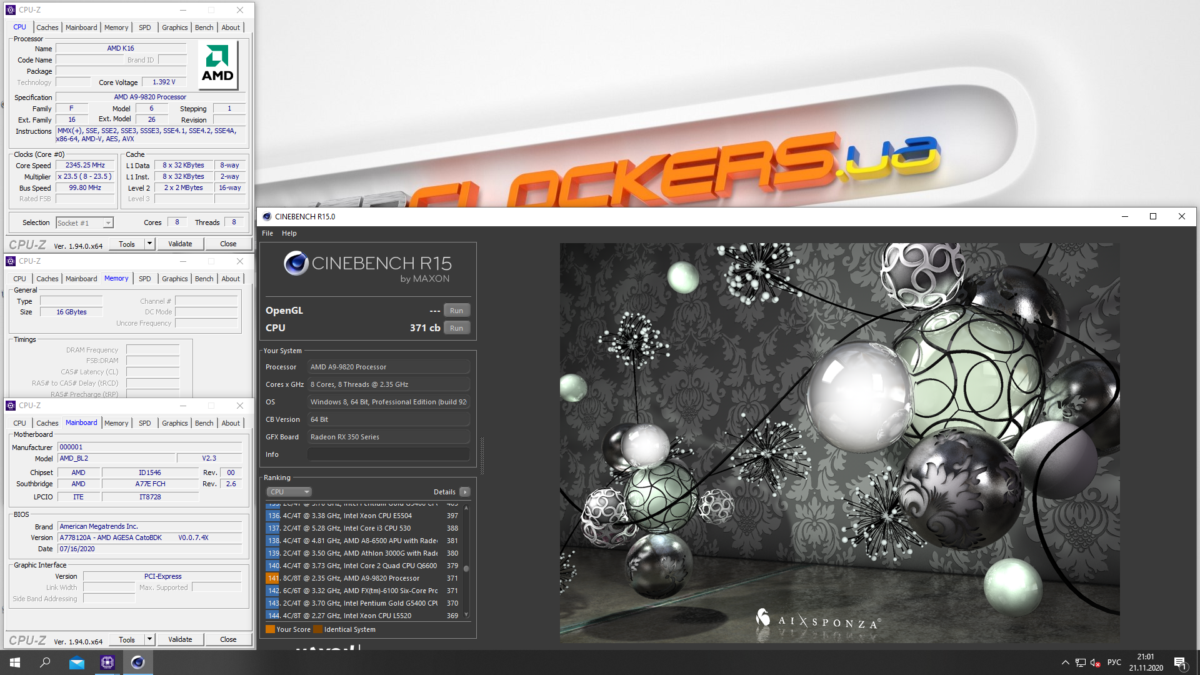Click the top CPU-Z window title icon
This screenshot has height=675, width=1200.
click(x=11, y=10)
